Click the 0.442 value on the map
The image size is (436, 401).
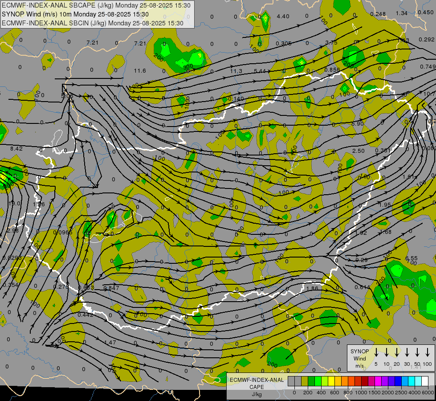coord(86,315)
